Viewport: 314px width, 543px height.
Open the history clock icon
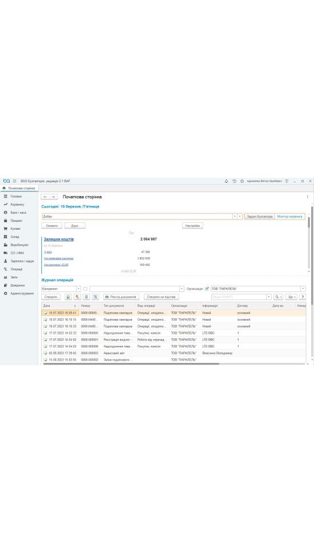tap(234, 181)
